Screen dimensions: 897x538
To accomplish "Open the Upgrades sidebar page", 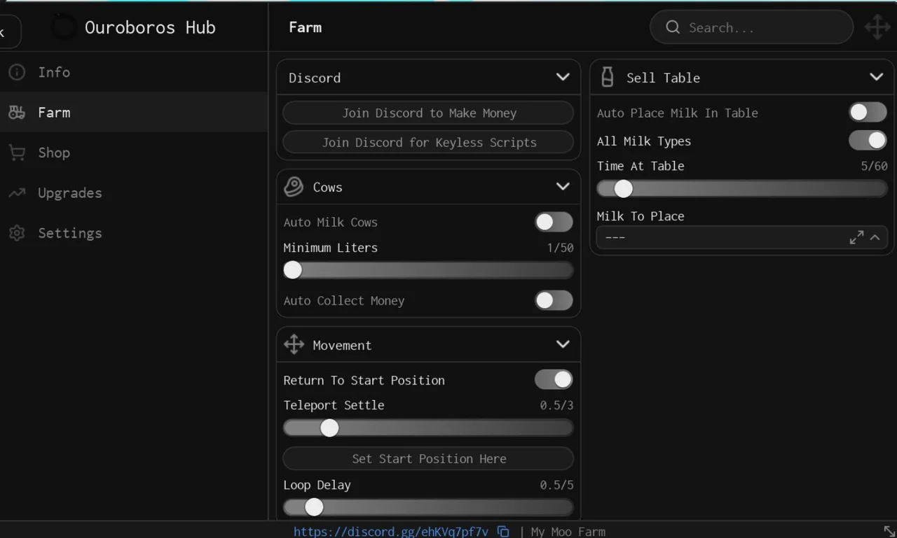I will pyautogui.click(x=133, y=192).
